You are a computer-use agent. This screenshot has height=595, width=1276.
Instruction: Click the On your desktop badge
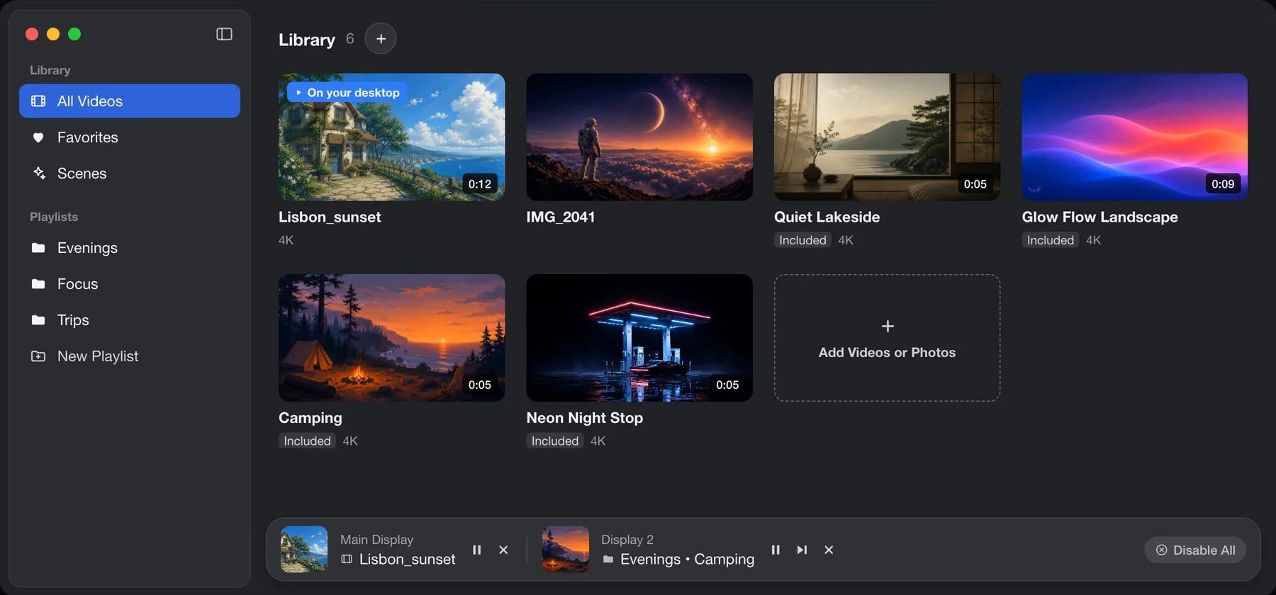347,93
